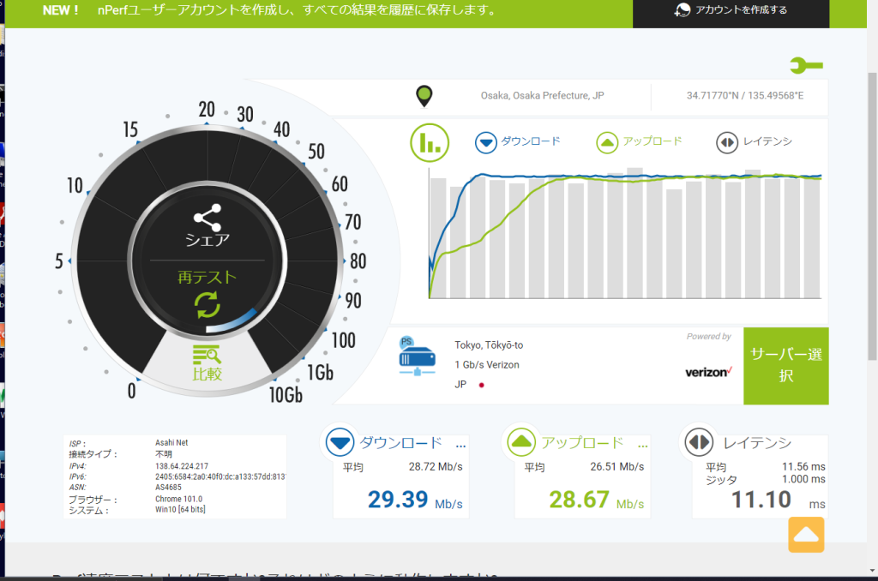Click the 26.51 Mb/s average upload
The width and height of the screenshot is (878, 581).
617,467
